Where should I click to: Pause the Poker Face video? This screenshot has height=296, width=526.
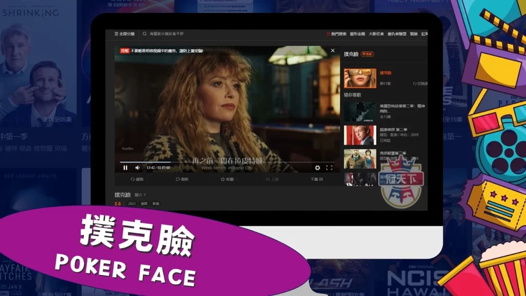125,168
